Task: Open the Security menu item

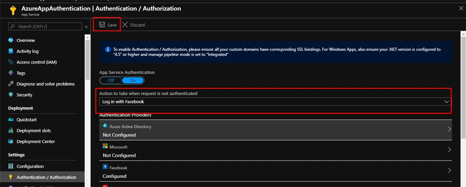Action: point(25,95)
